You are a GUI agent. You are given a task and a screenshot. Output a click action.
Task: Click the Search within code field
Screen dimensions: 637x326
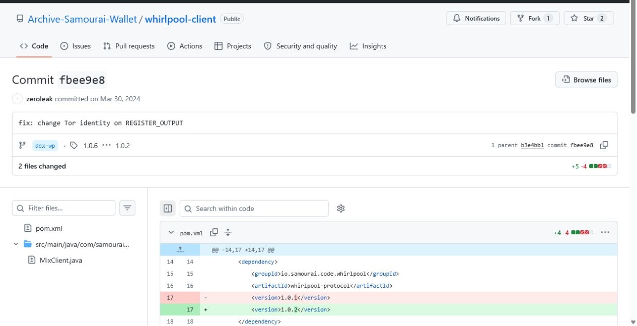click(254, 209)
